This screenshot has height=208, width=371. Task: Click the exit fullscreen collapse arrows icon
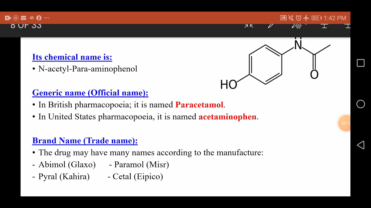pos(249,26)
